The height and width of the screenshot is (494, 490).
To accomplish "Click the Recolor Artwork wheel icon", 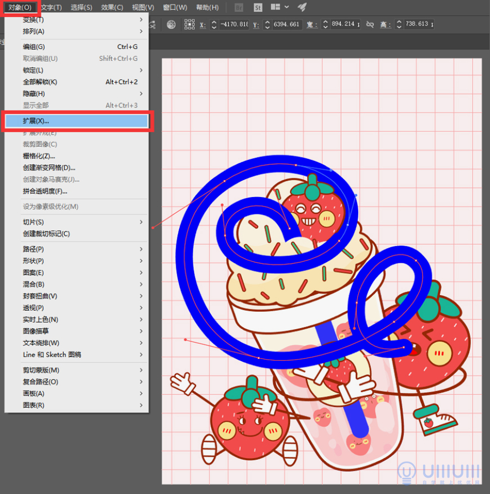I will click(171, 24).
